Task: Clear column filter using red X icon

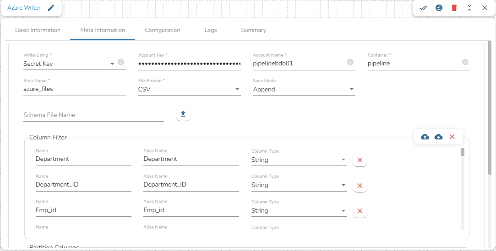Action: pos(452,137)
